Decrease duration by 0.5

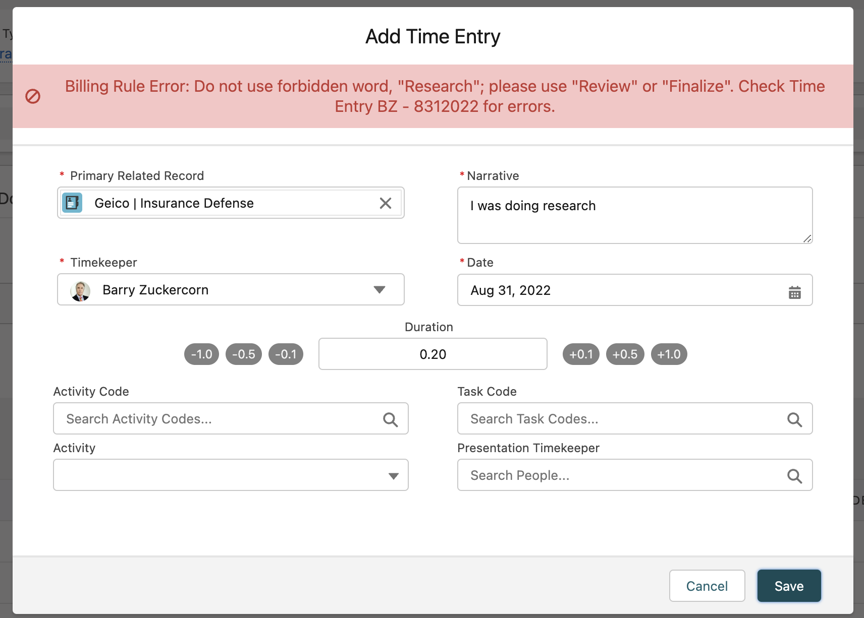click(x=244, y=354)
